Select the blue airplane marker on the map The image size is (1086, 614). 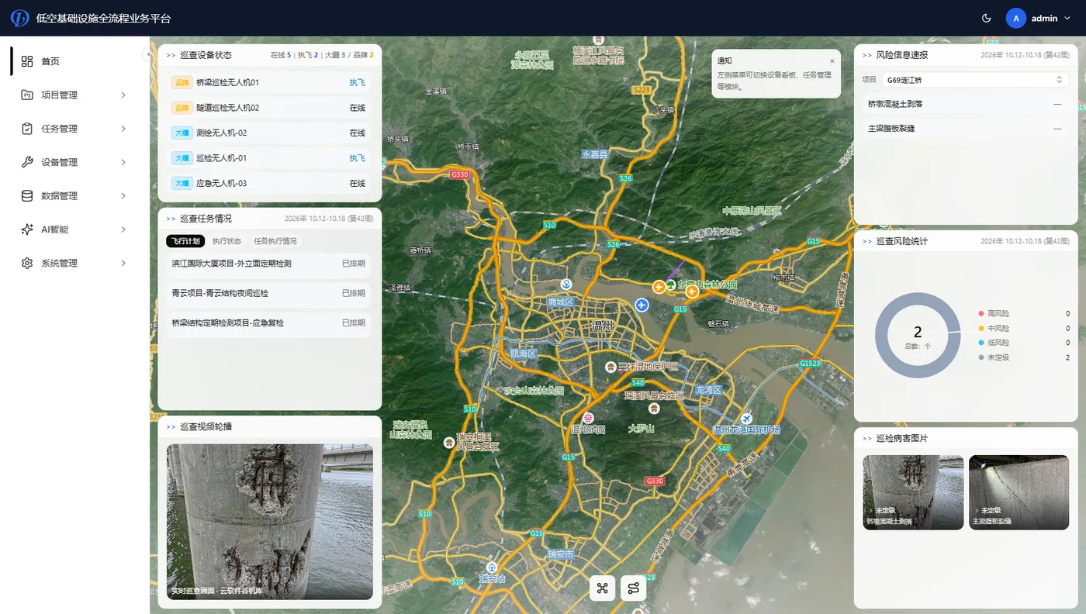coord(642,305)
